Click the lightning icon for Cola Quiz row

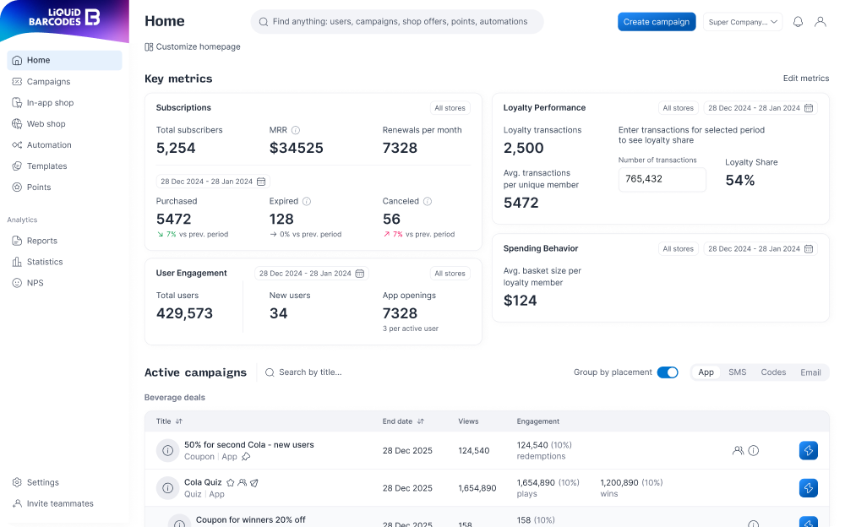(x=808, y=488)
